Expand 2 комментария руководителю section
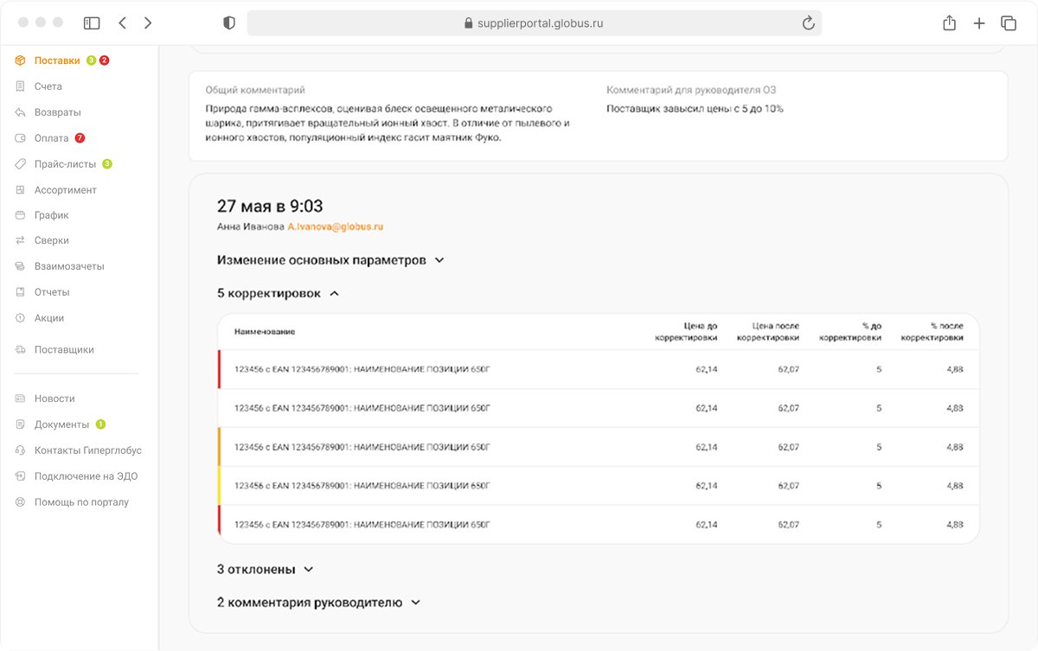Viewport: 1038px width, 651px height. [415, 603]
